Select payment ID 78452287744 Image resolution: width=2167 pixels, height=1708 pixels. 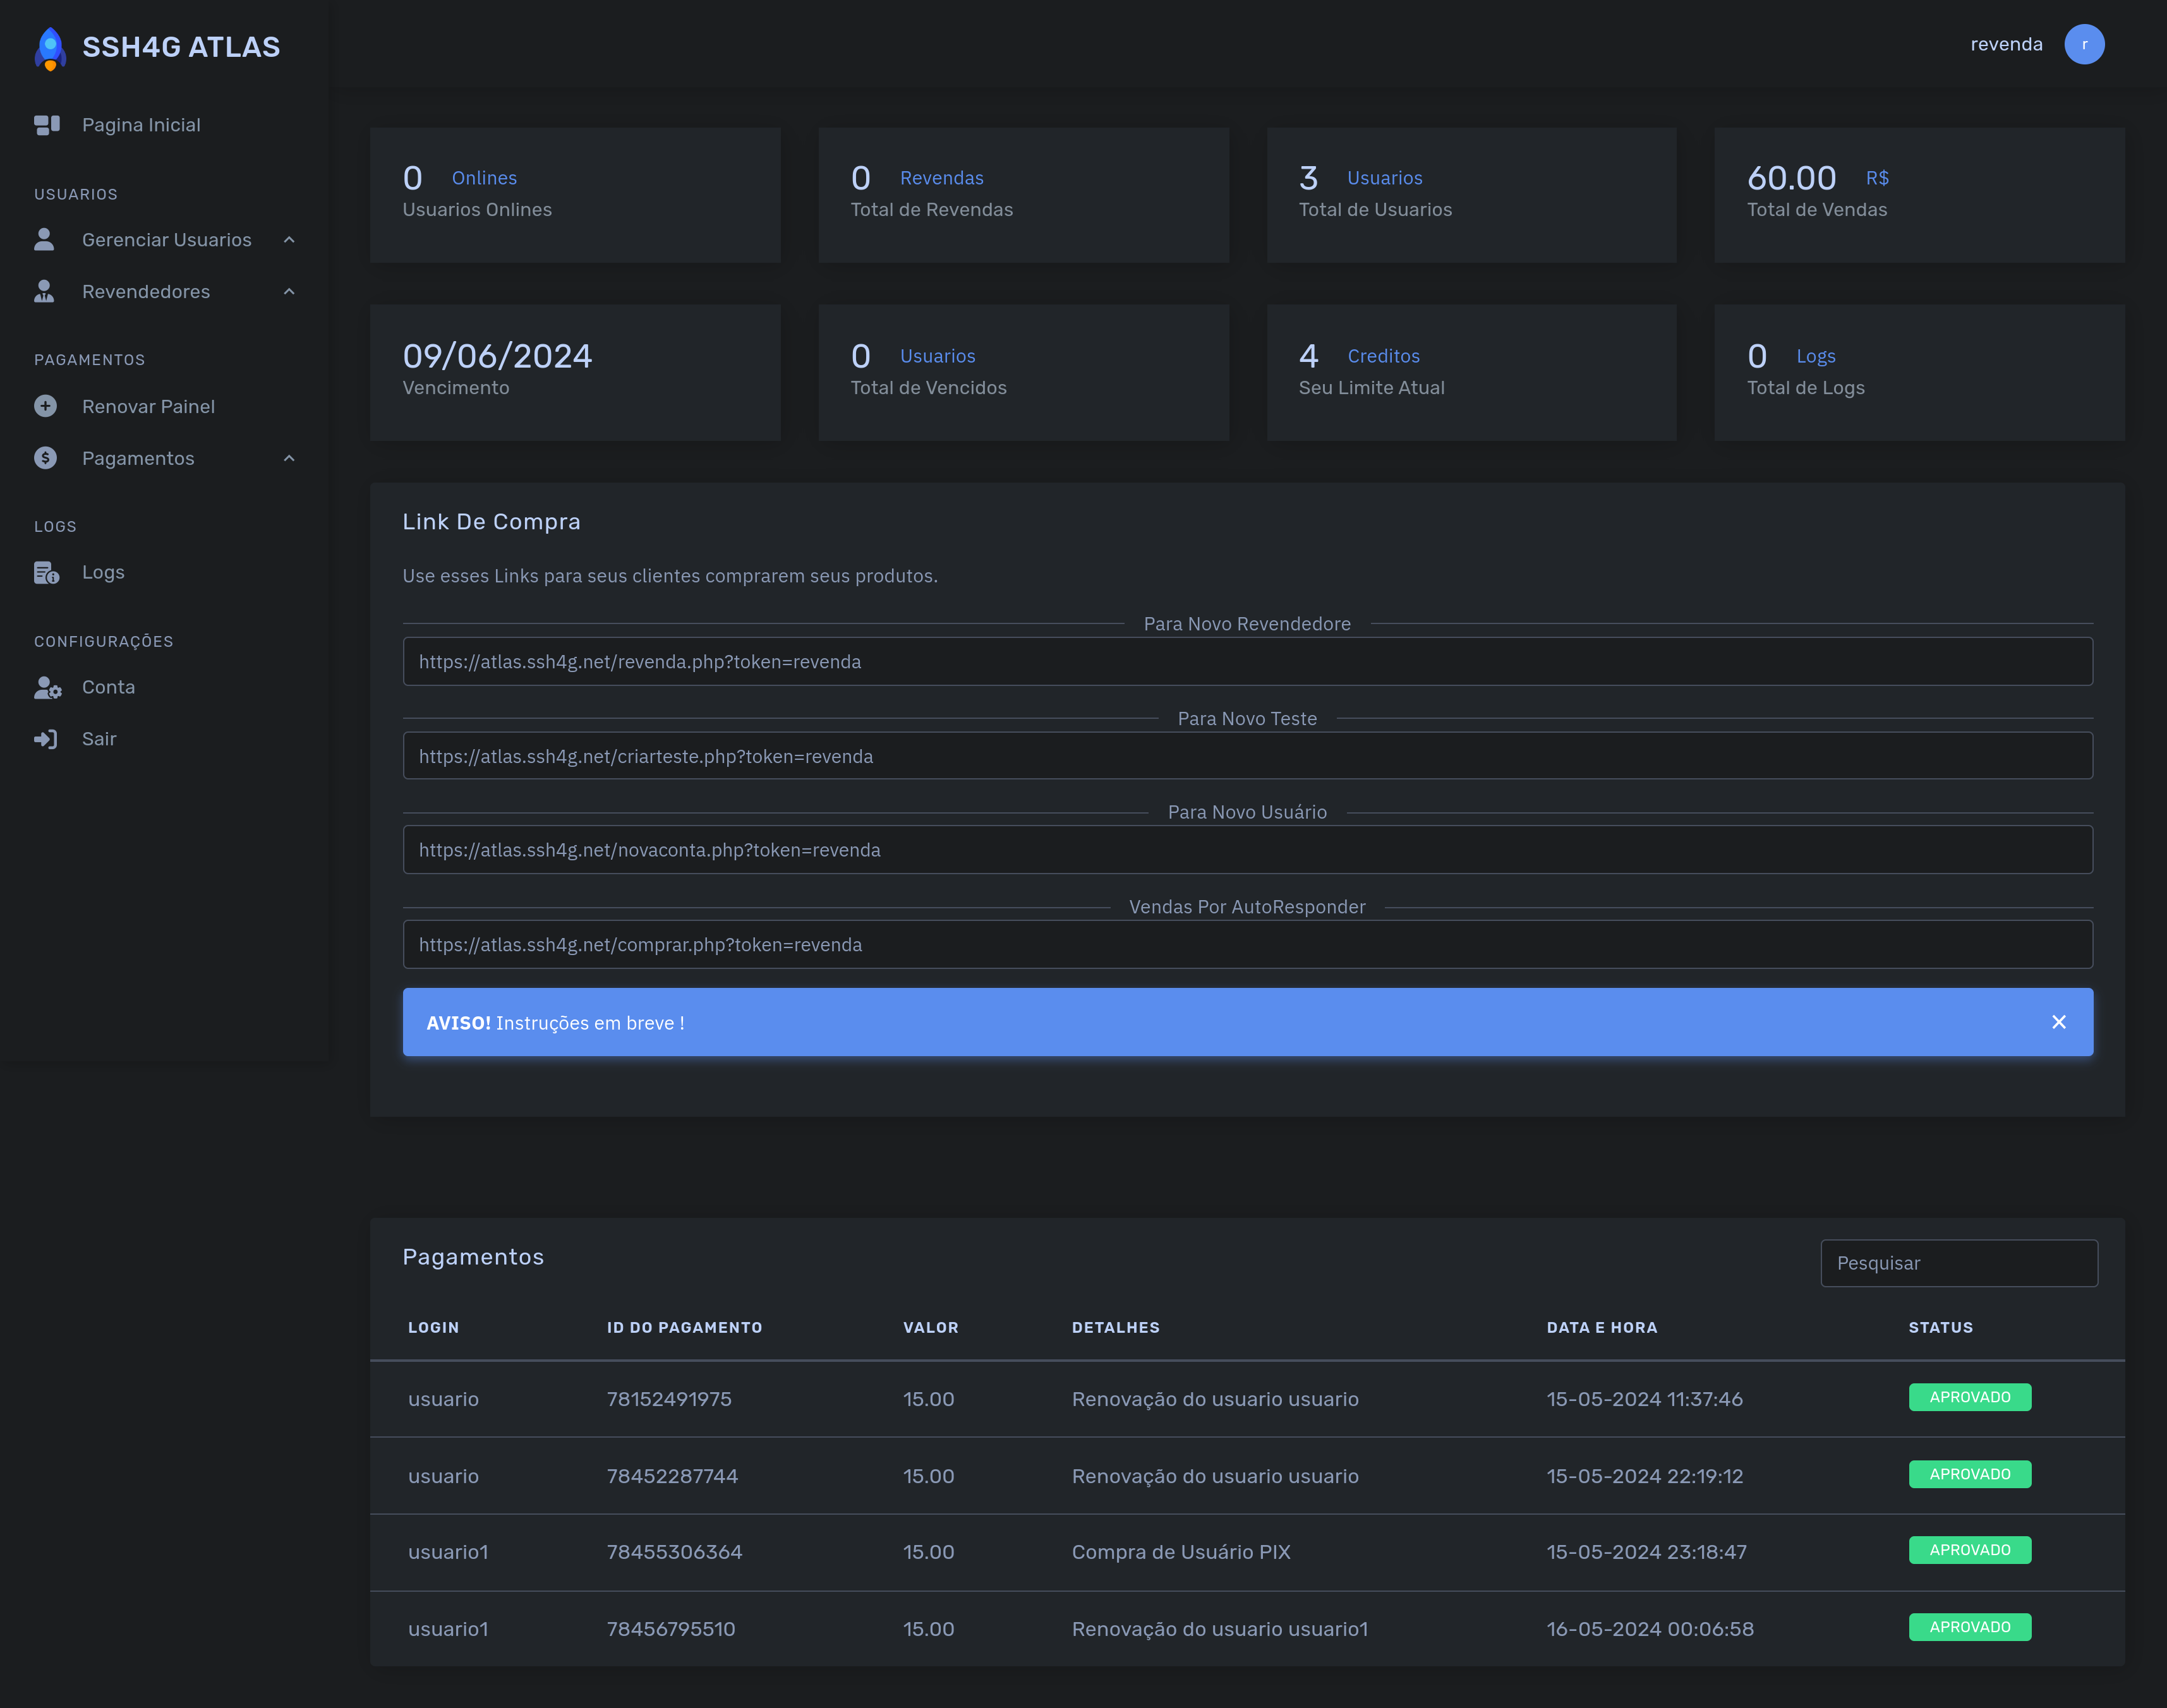click(x=672, y=1476)
